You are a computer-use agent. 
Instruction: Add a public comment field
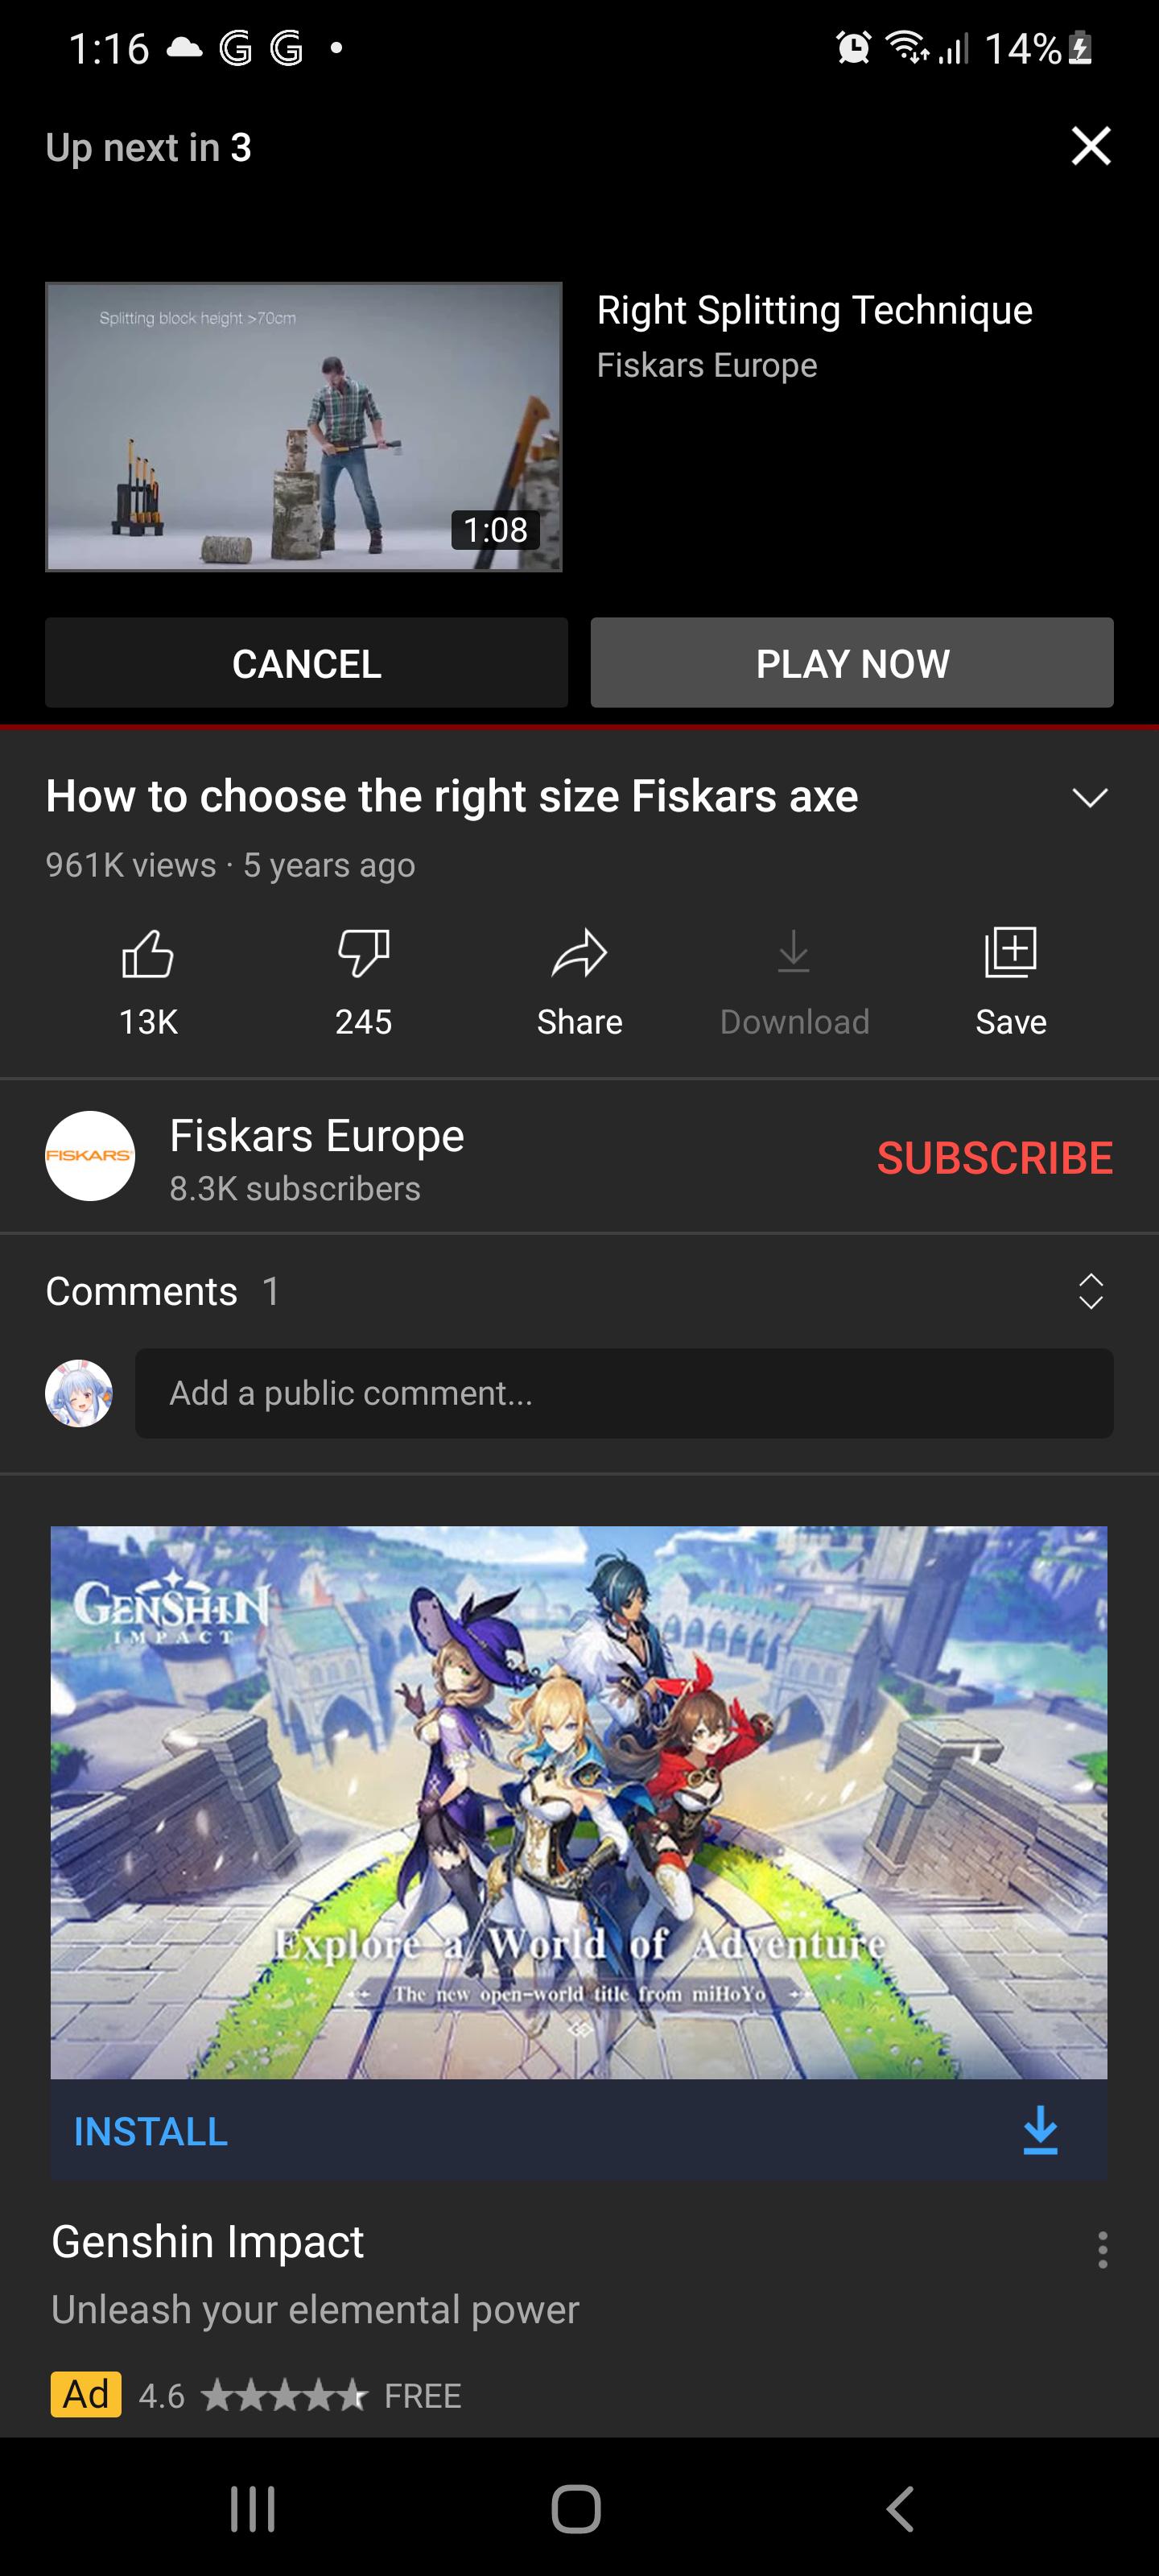624,1393
